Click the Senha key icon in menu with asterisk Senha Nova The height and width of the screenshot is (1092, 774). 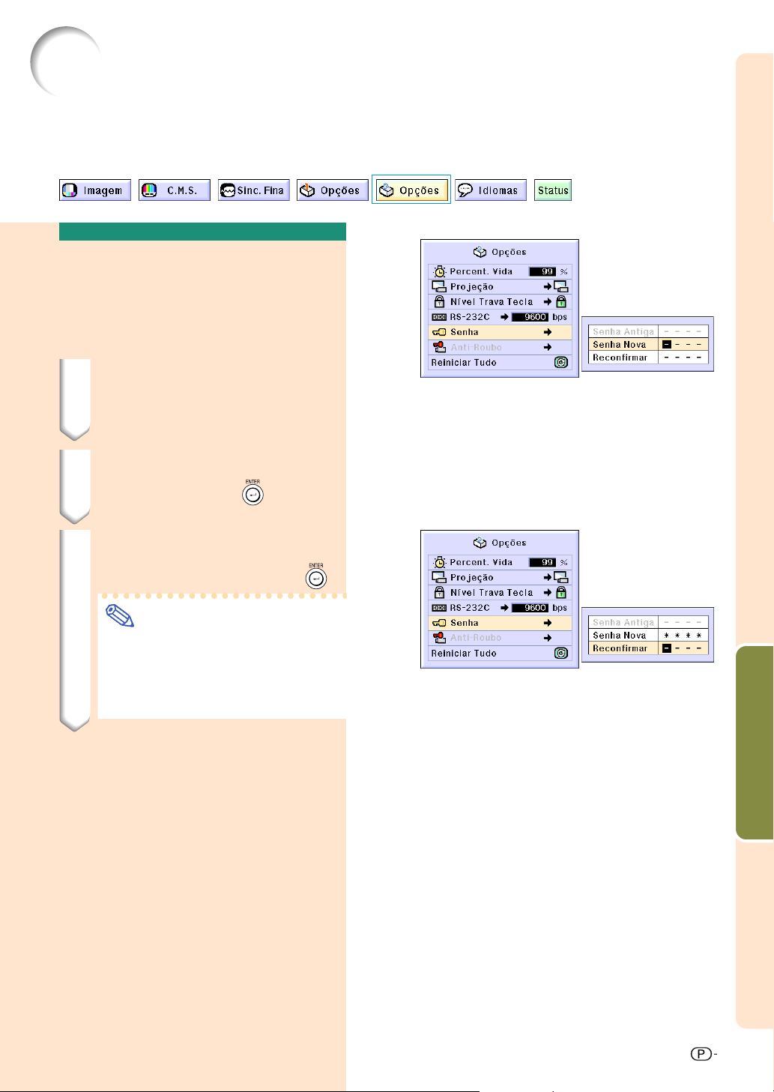coord(439,623)
